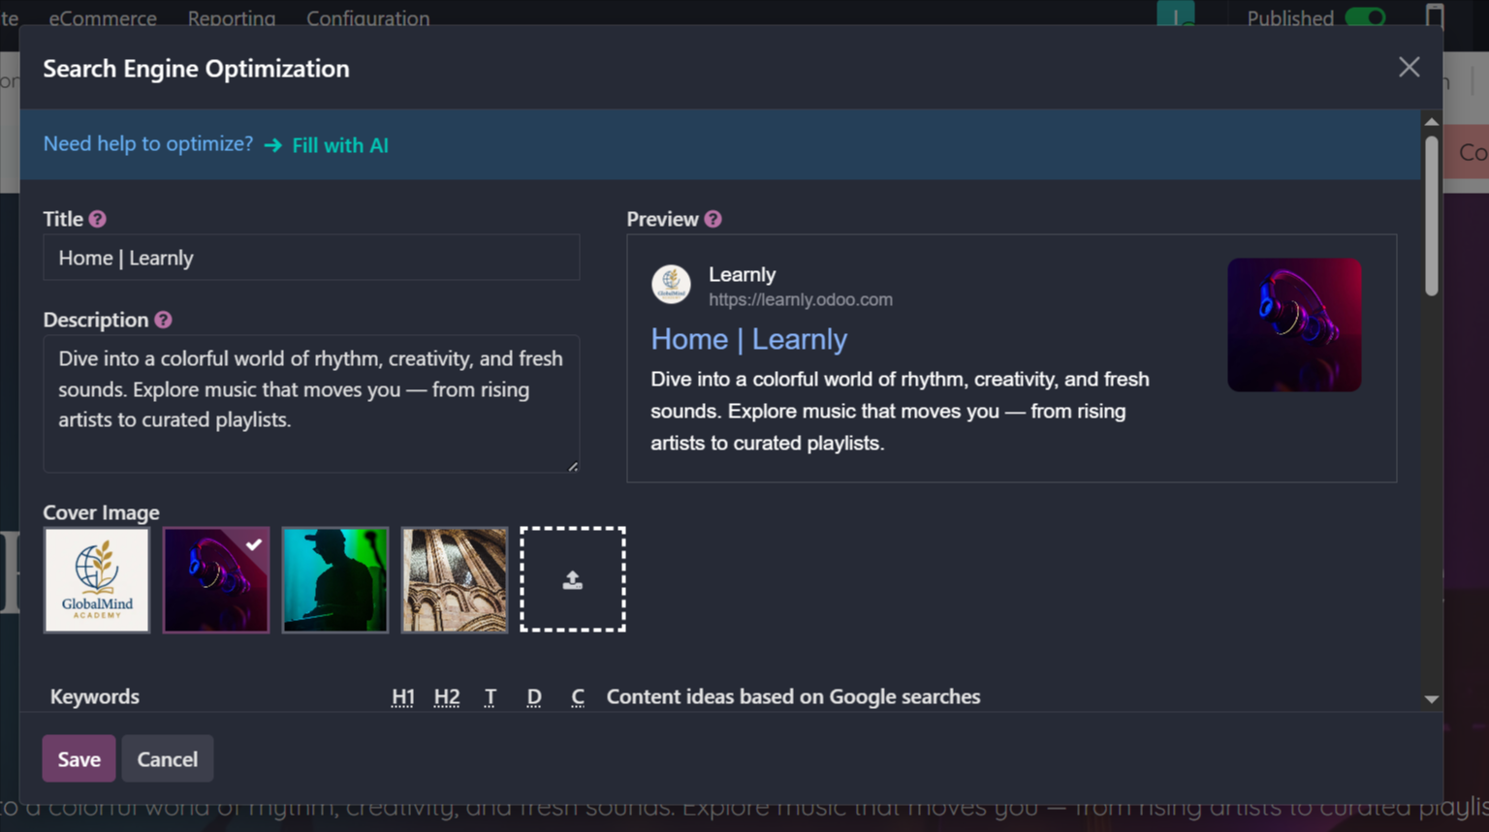Image resolution: width=1489 pixels, height=832 pixels.
Task: Click the https://learnly.odoo.com preview URL
Action: 801,300
